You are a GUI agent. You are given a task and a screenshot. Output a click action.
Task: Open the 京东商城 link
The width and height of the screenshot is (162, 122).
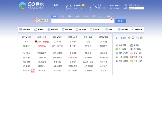[26, 62]
